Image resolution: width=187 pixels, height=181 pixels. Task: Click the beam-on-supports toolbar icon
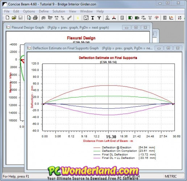pyautogui.click(x=50, y=18)
